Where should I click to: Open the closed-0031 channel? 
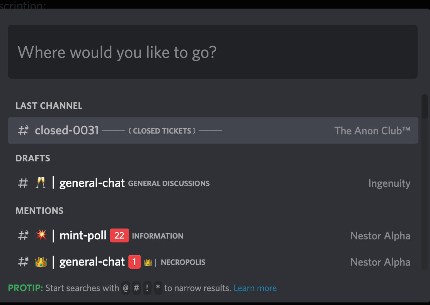(x=67, y=130)
